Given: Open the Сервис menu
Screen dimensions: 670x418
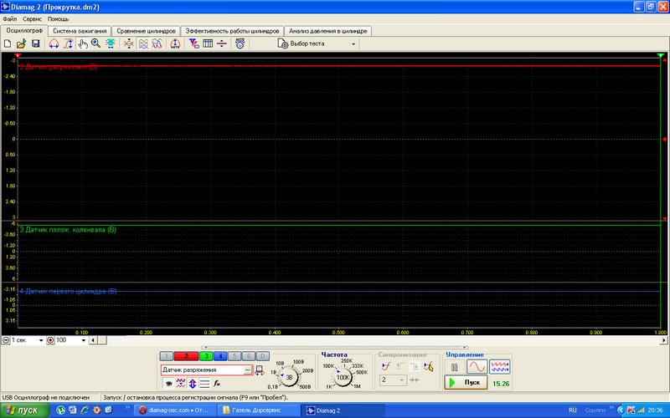Looking at the screenshot, I should pyautogui.click(x=32, y=19).
